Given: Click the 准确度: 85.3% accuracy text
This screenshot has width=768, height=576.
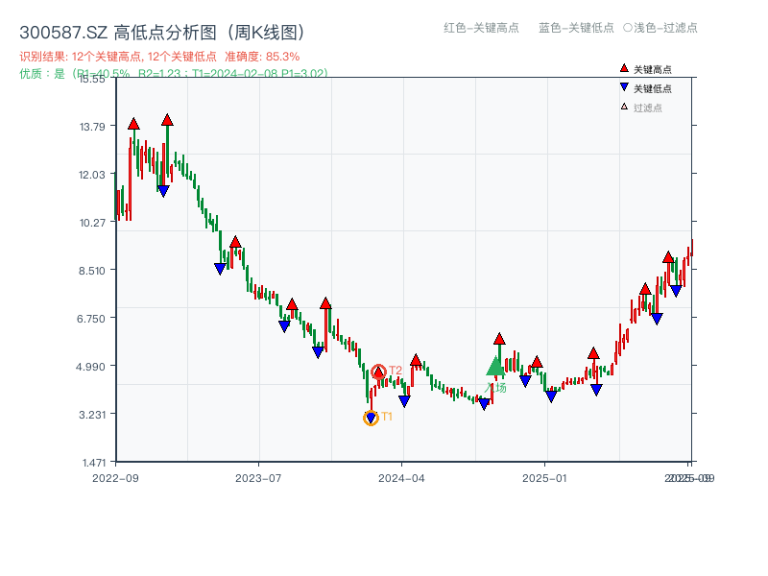Looking at the screenshot, I should coord(259,56).
